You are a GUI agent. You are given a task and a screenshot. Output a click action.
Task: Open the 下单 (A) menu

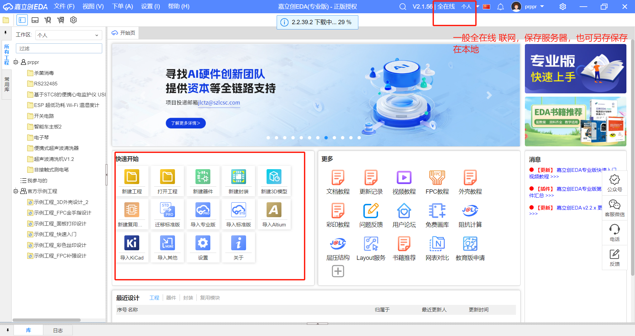(x=122, y=7)
